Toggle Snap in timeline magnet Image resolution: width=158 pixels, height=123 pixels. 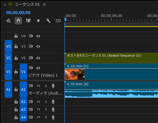18,21
